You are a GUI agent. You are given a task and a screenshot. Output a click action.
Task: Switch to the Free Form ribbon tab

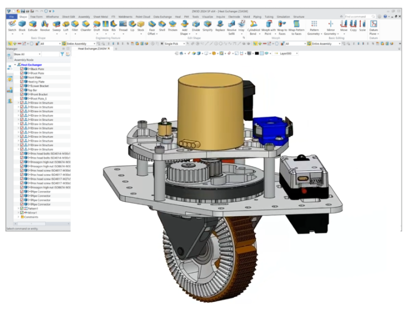point(36,17)
